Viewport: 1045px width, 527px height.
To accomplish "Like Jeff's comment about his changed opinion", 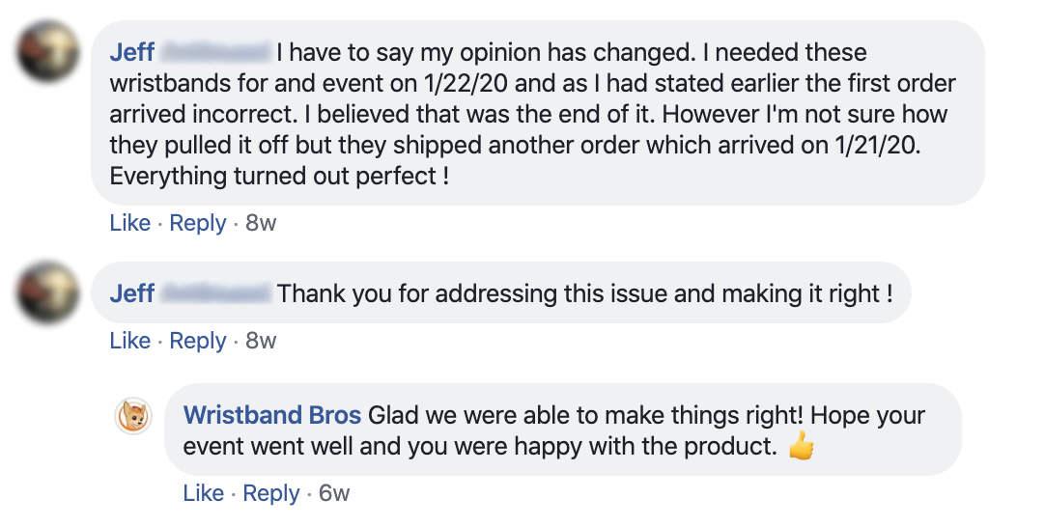I will click(x=130, y=223).
